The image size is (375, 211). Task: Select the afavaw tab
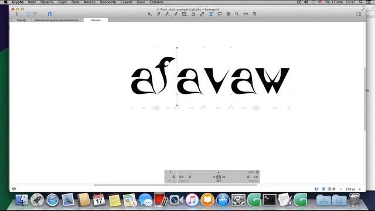coord(96,21)
